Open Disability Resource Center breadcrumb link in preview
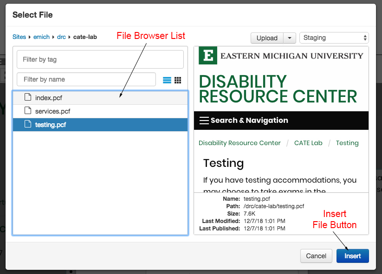Image resolution: width=382 pixels, height=274 pixels. 240,143
